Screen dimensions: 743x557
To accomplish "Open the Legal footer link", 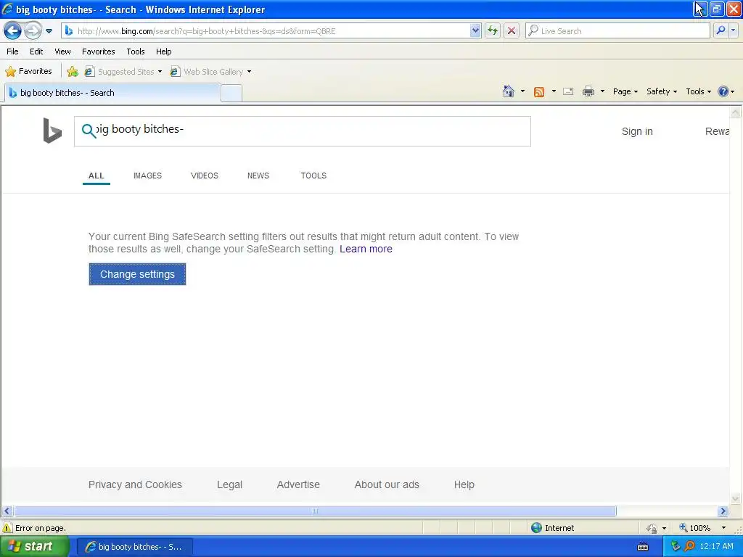I will [229, 484].
